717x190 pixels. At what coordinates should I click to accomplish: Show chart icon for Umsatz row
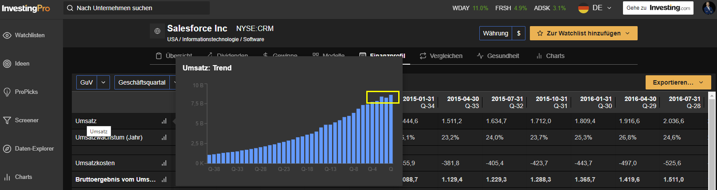point(164,121)
